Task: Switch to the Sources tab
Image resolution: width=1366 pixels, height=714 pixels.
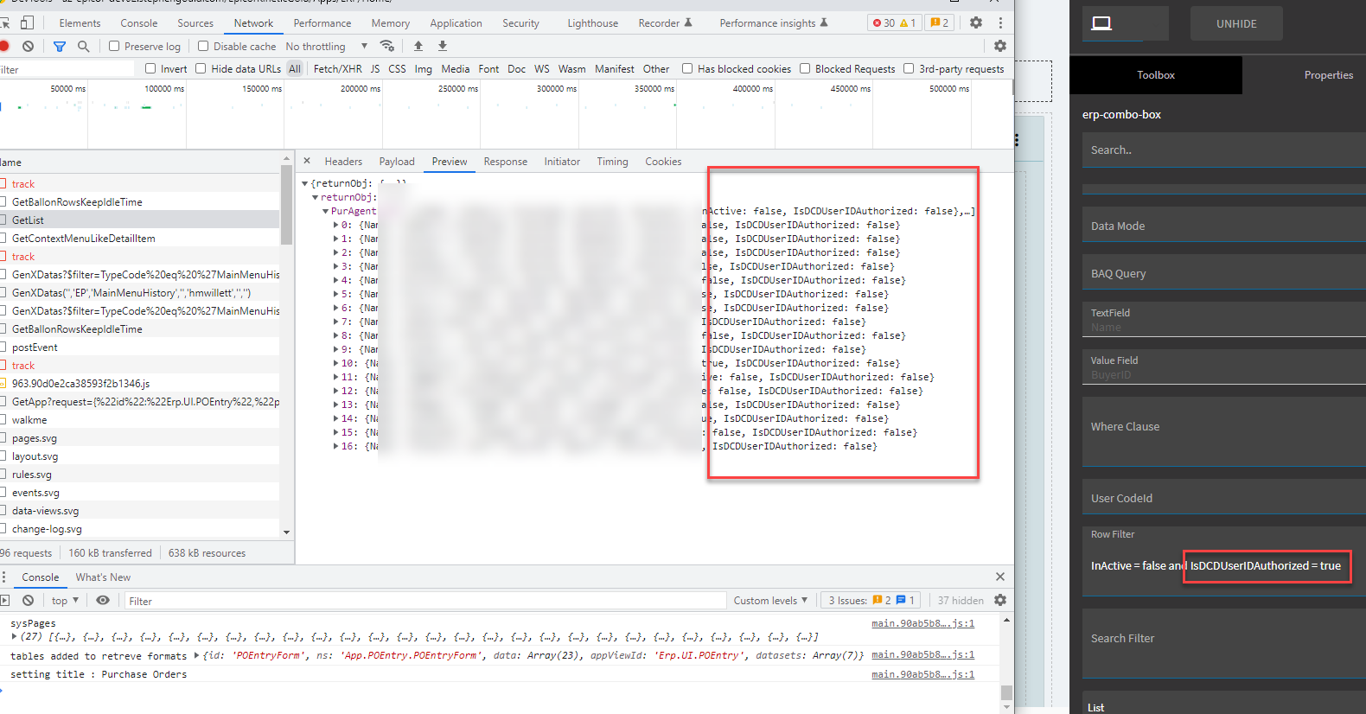Action: click(x=195, y=23)
